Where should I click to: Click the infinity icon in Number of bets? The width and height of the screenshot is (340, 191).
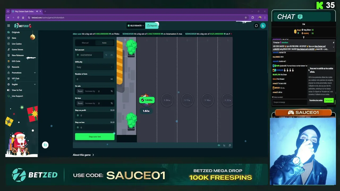[x=112, y=79]
